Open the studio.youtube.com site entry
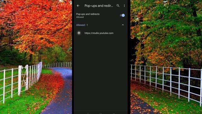202x114 pixels. (101, 33)
